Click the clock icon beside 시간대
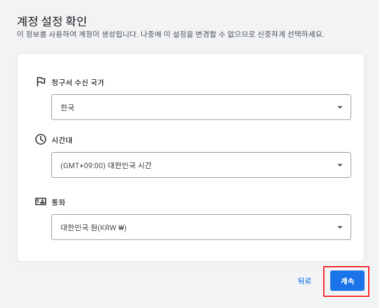 [41, 139]
